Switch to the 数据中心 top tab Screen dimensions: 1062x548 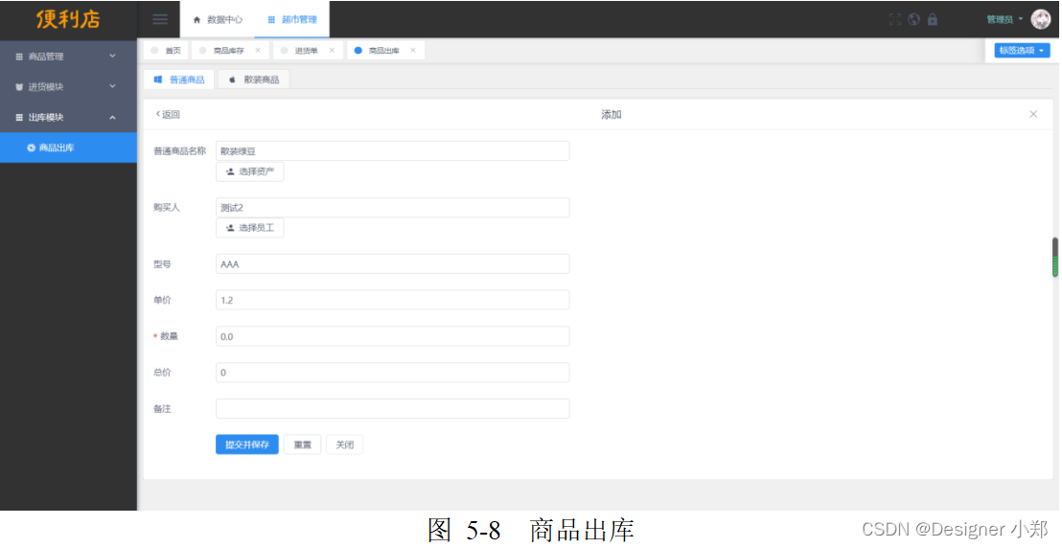tap(218, 20)
